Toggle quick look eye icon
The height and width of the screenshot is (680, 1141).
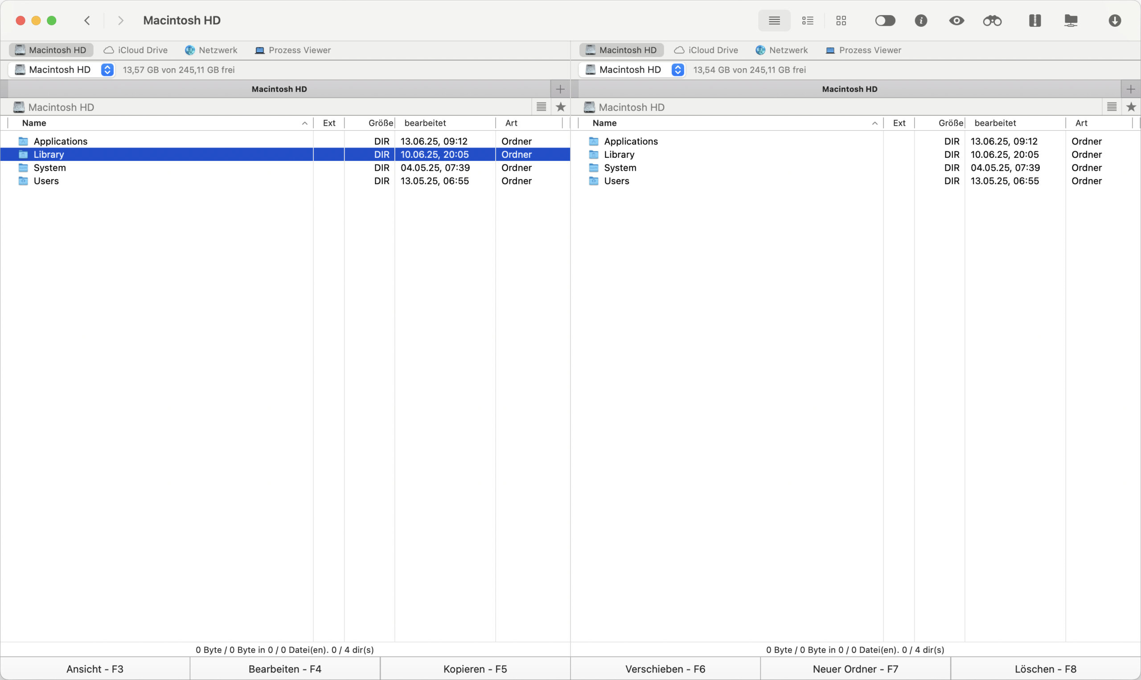pyautogui.click(x=956, y=20)
